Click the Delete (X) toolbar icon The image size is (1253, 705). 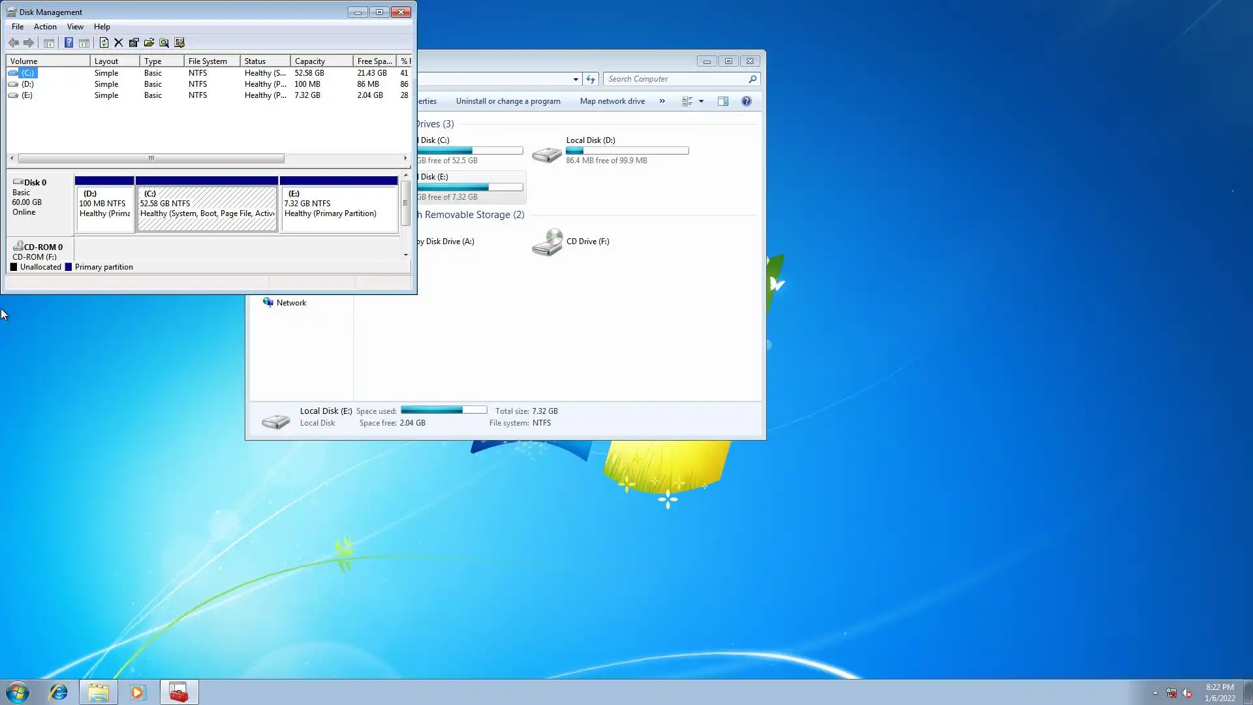(x=118, y=43)
